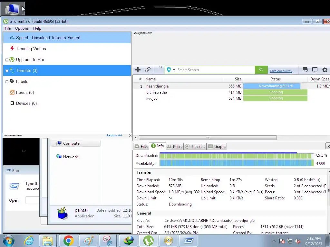330x247 pixels.
Task: Click Computer in the background Start menu
Action: pyautogui.click(x=75, y=143)
